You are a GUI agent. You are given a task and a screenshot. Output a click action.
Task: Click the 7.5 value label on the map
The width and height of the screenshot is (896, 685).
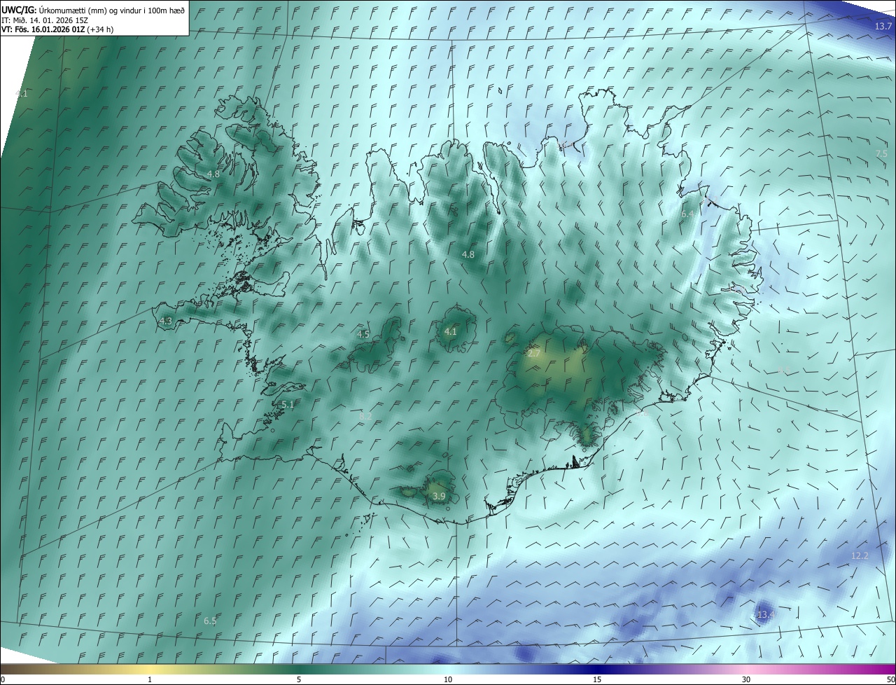pyautogui.click(x=881, y=153)
